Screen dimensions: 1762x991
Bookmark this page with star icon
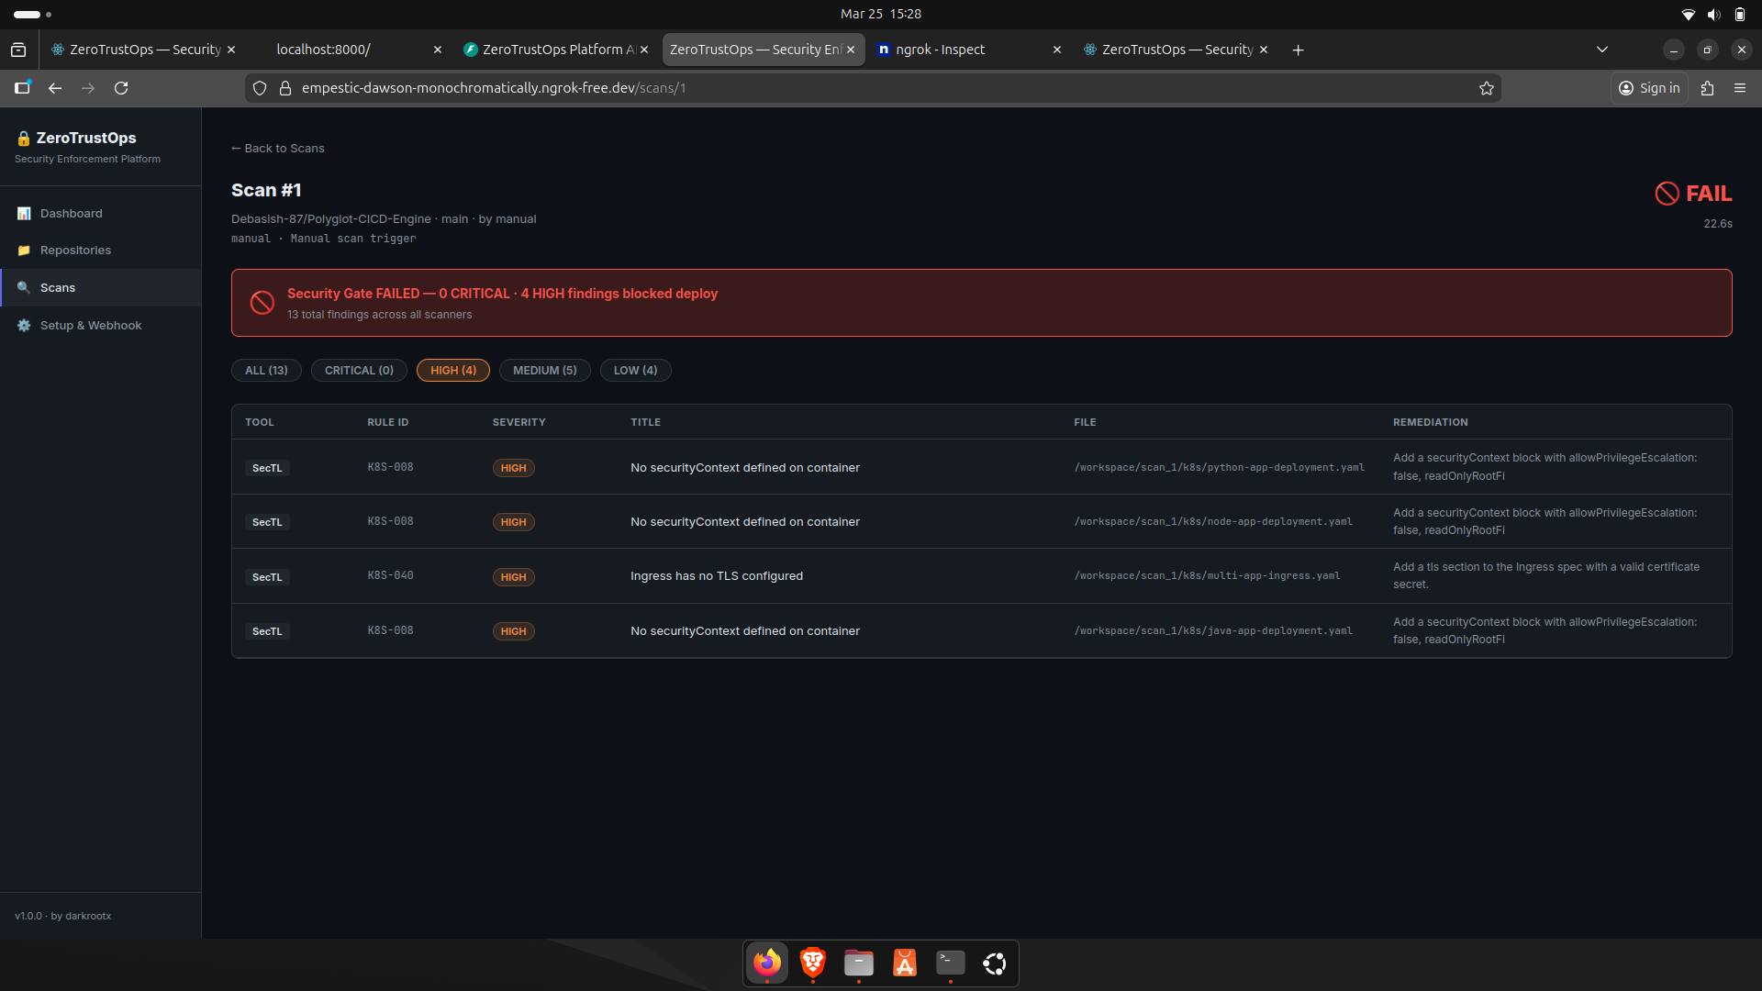(x=1487, y=88)
